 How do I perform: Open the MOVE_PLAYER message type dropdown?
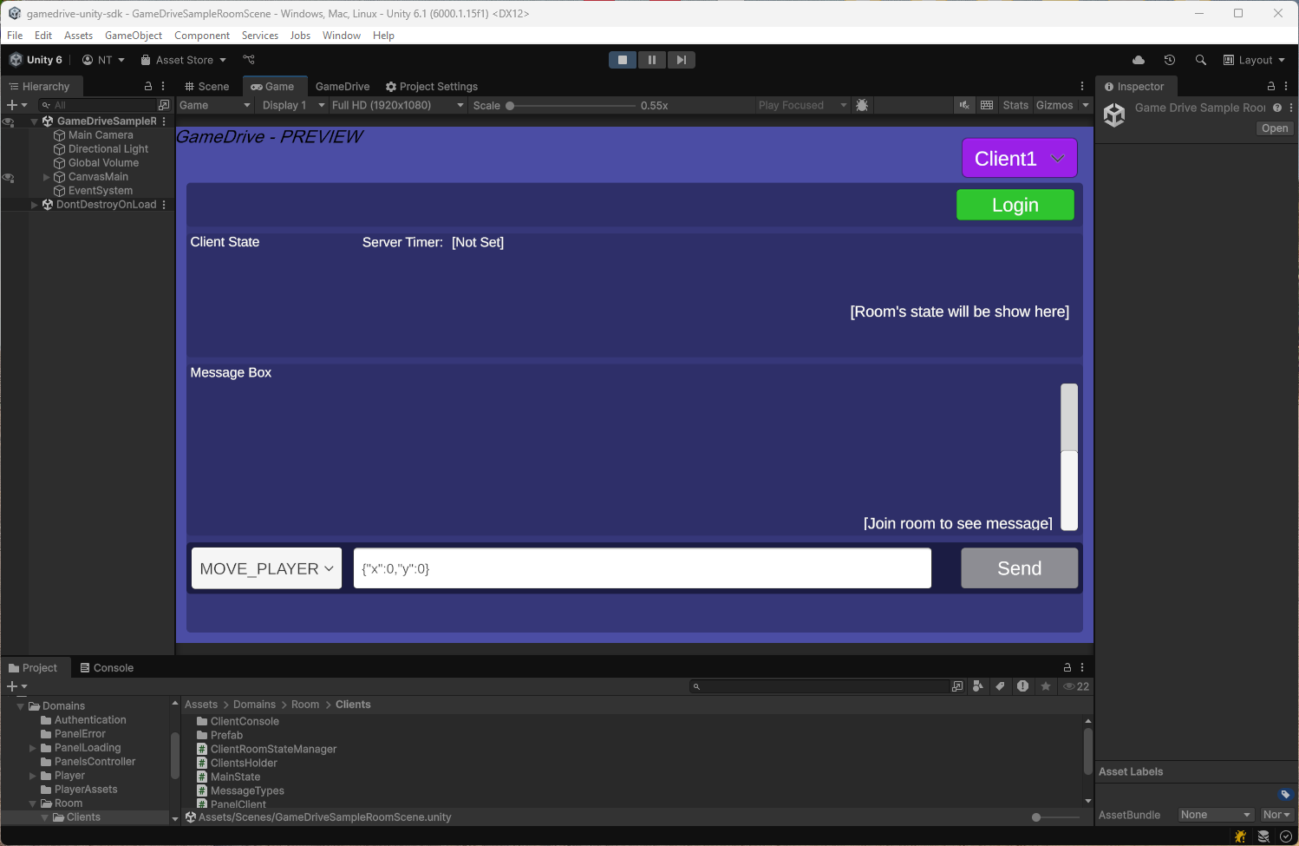[x=265, y=567]
